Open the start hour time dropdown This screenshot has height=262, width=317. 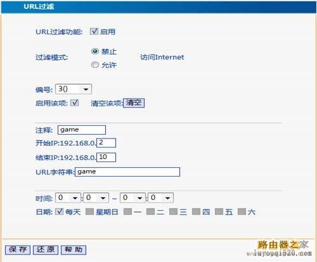coord(68,198)
